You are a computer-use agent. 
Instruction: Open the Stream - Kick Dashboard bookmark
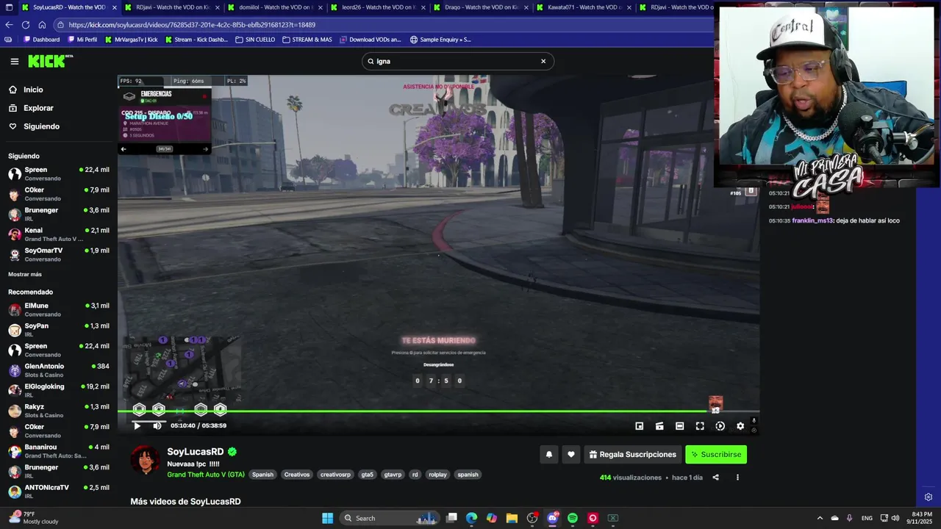click(196, 40)
